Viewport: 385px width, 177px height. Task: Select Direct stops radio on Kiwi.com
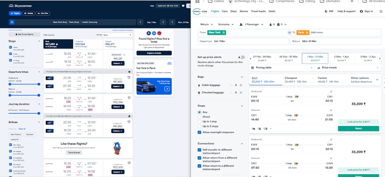pyautogui.click(x=199, y=117)
